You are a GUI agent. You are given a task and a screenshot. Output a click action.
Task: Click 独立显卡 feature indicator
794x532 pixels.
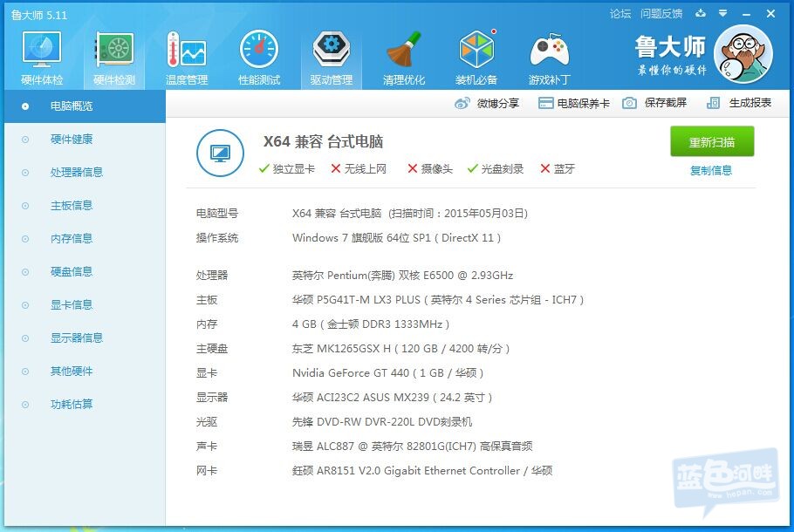[286, 168]
